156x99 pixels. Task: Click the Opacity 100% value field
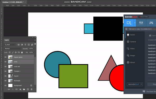[x=31, y=49]
